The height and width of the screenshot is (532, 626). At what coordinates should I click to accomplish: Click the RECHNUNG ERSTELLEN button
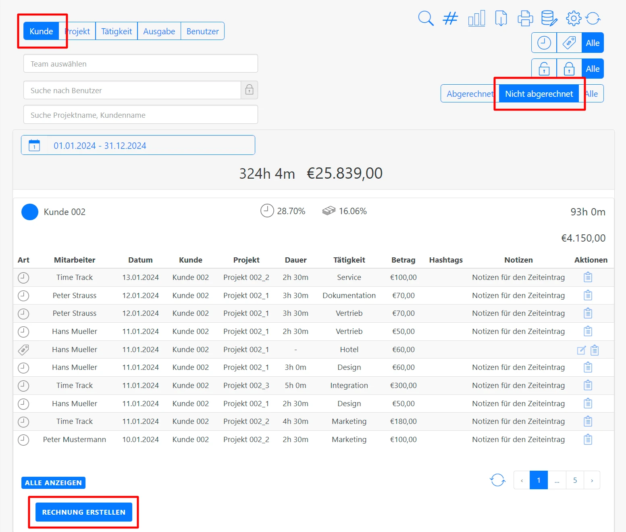(83, 512)
